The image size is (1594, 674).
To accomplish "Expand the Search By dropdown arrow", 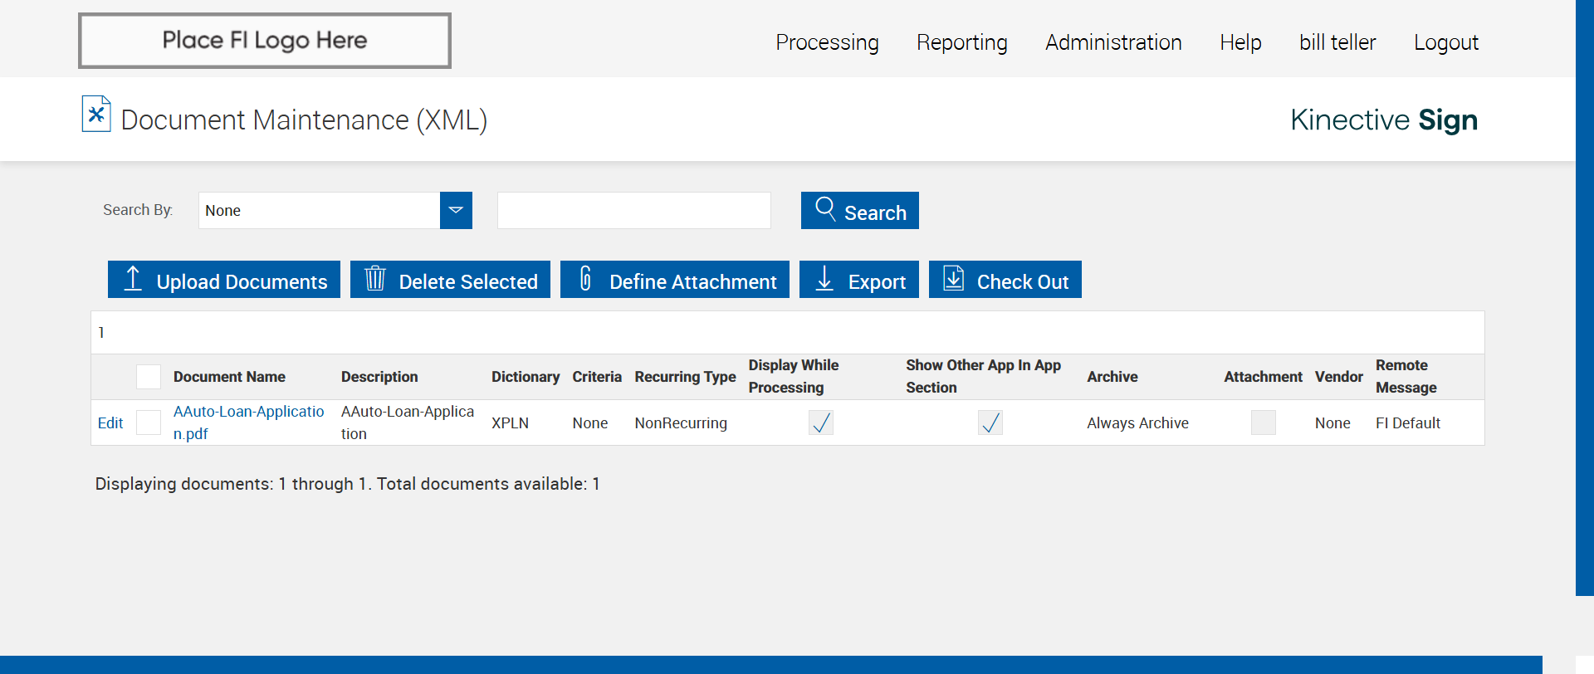I will point(456,210).
